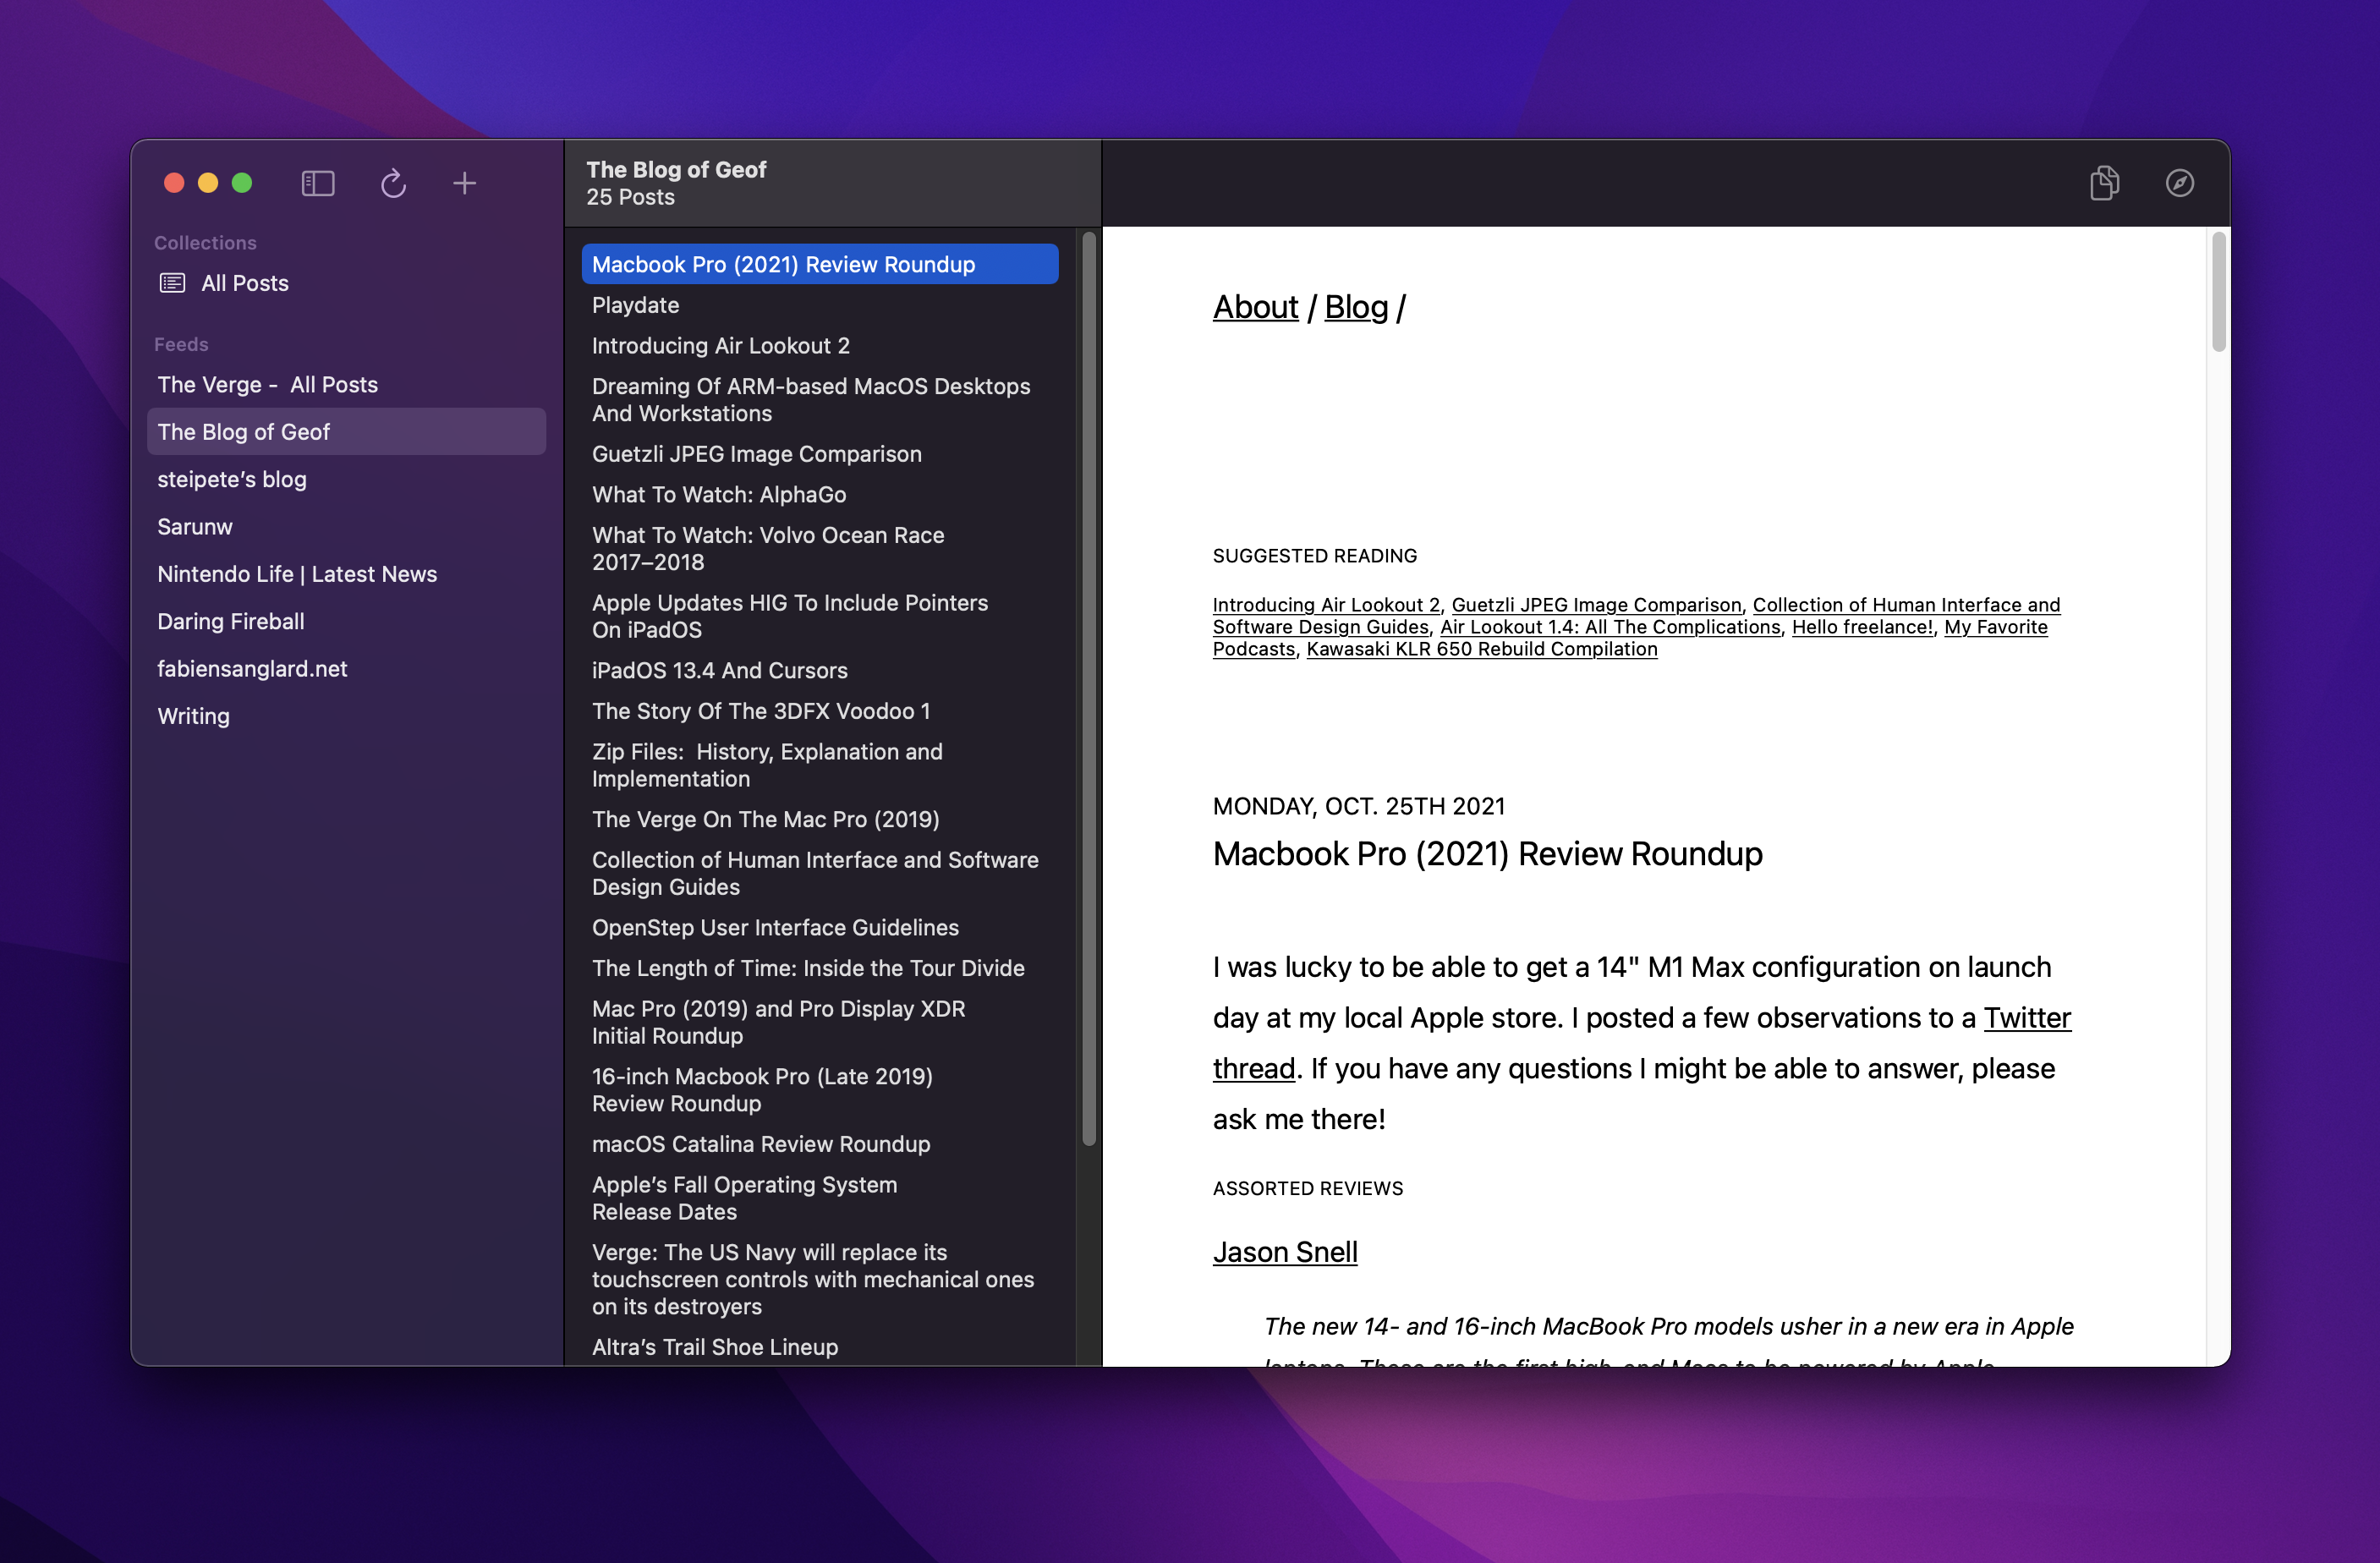Image resolution: width=2380 pixels, height=1563 pixels.
Task: Select the steipete's blog feed
Action: point(231,479)
